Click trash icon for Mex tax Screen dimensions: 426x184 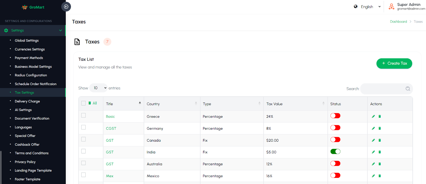380,176
